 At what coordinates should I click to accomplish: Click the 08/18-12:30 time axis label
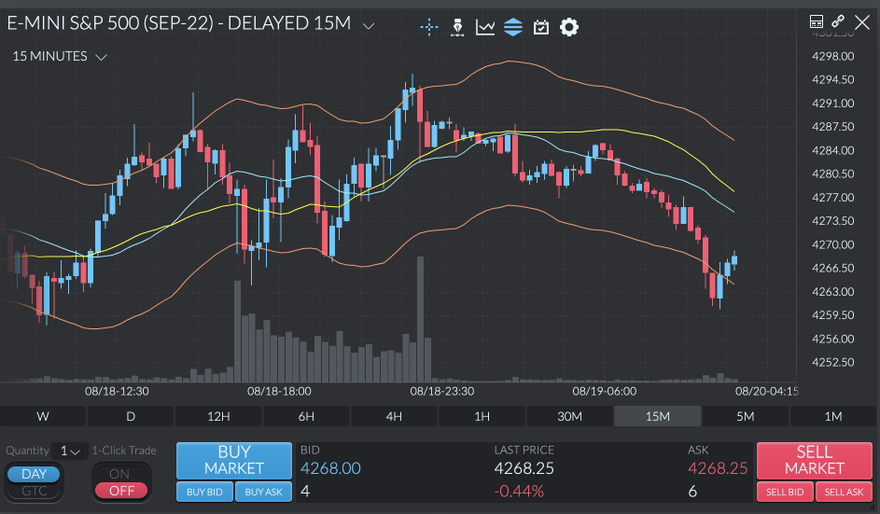117,391
